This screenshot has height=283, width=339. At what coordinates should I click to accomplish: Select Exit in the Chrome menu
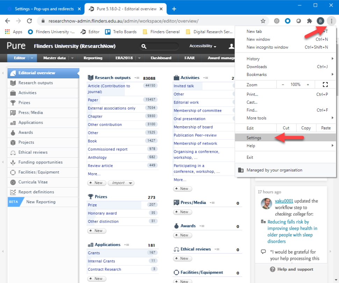tap(286, 157)
